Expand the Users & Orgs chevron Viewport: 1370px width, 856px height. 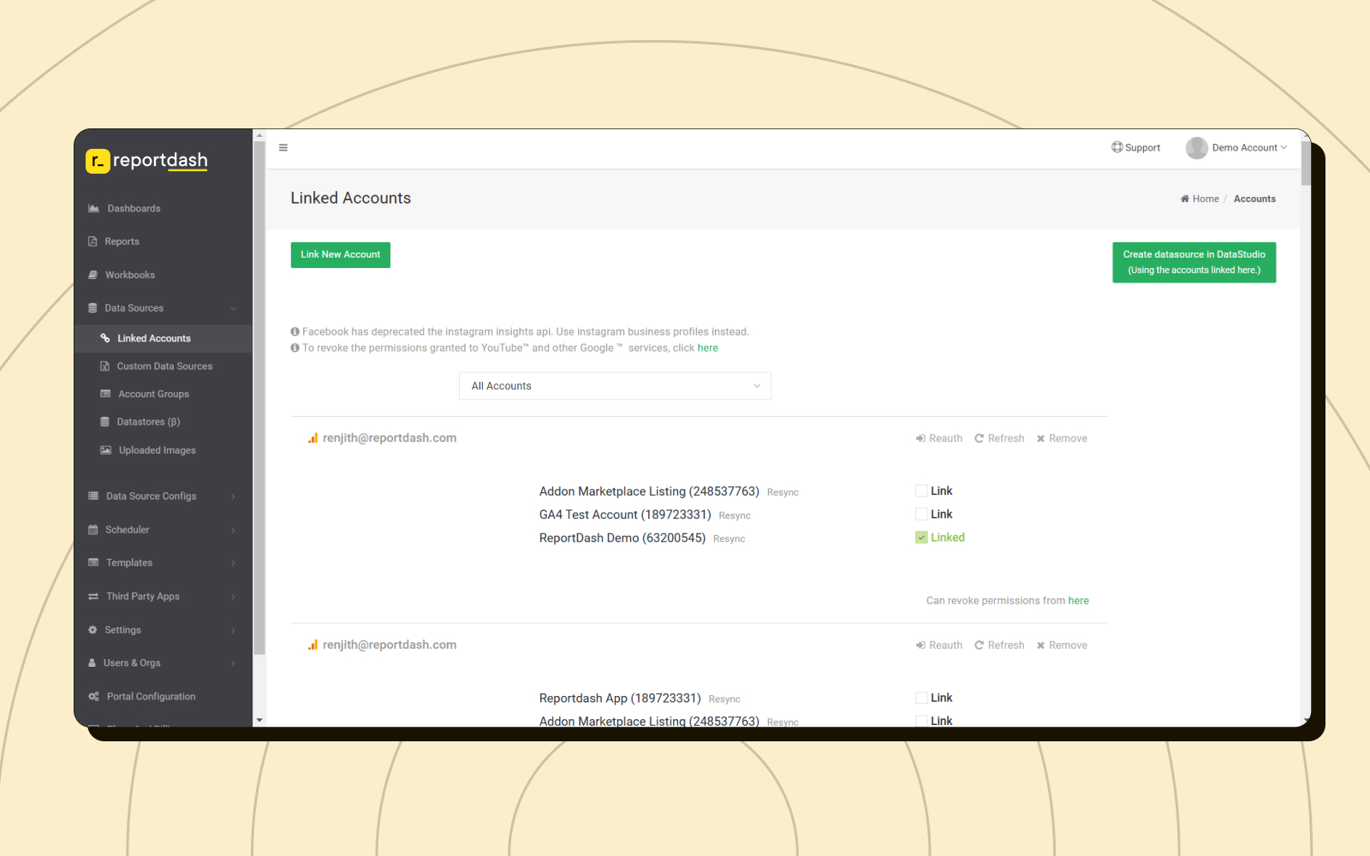[233, 663]
